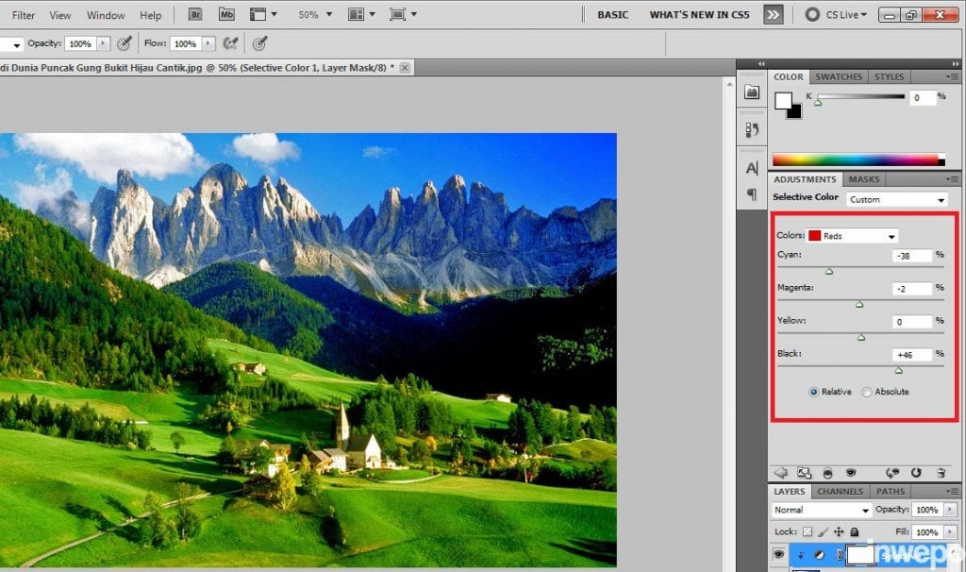Image resolution: width=966 pixels, height=572 pixels.
Task: Toggle adjustment layer visibility in Adjustments panel
Action: [851, 473]
